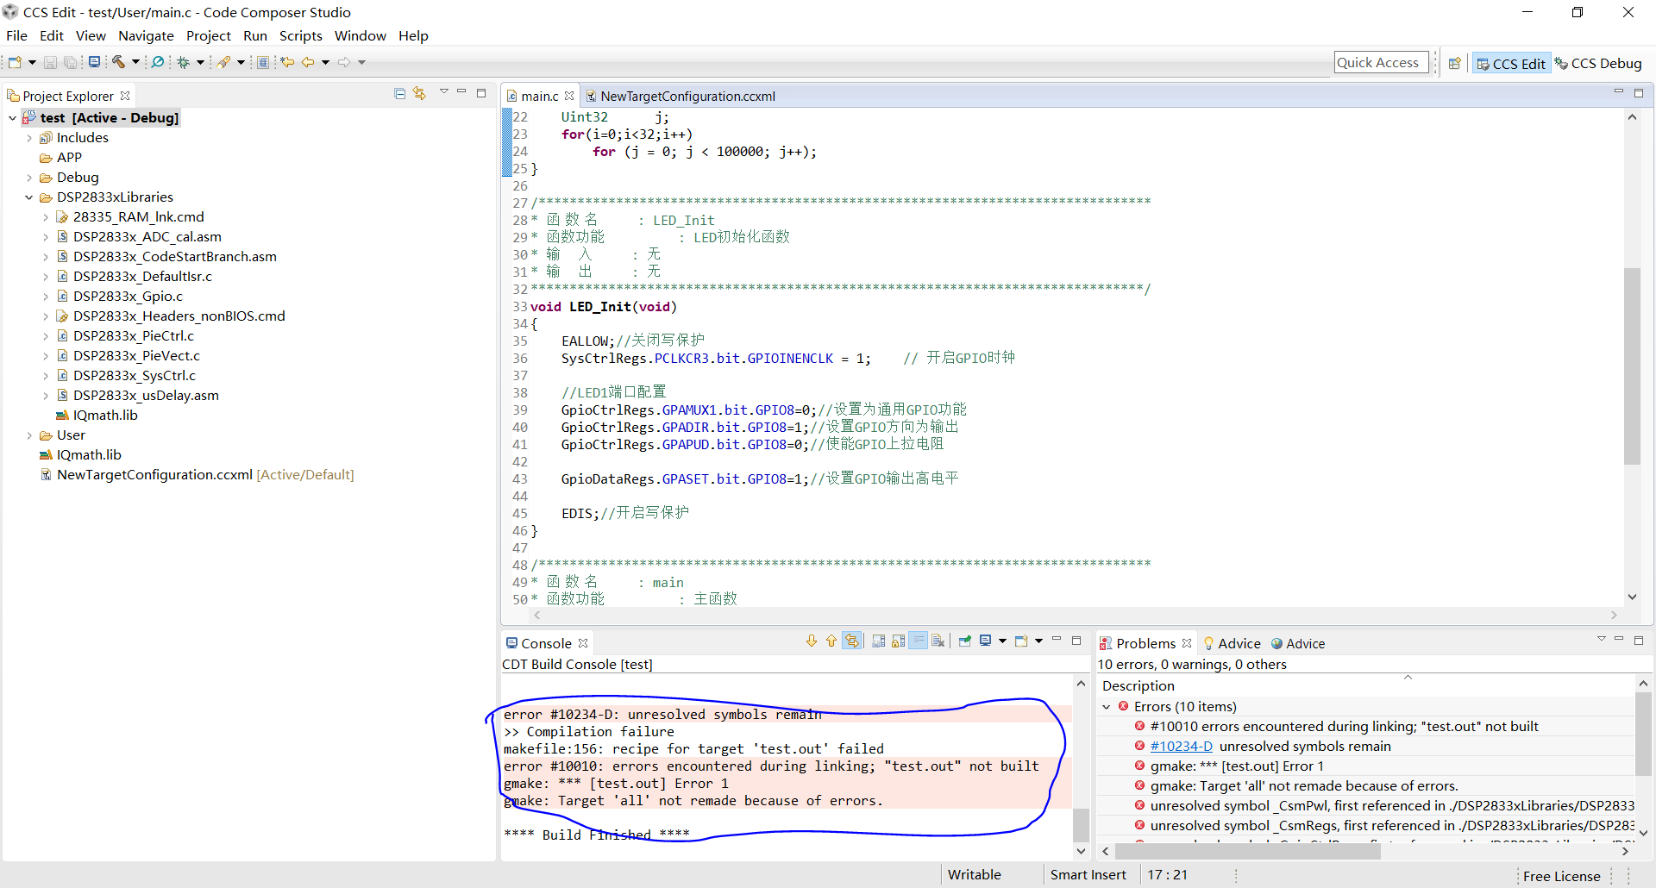Jump to next error in Console
The height and width of the screenshot is (888, 1656).
click(x=811, y=641)
